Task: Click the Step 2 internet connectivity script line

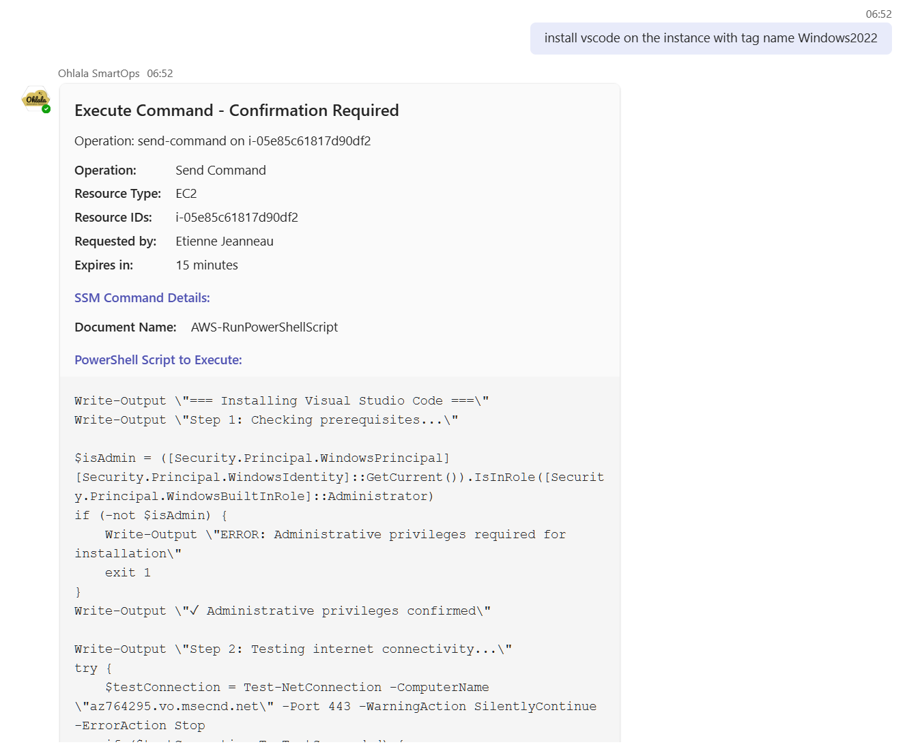Action: pos(293,649)
